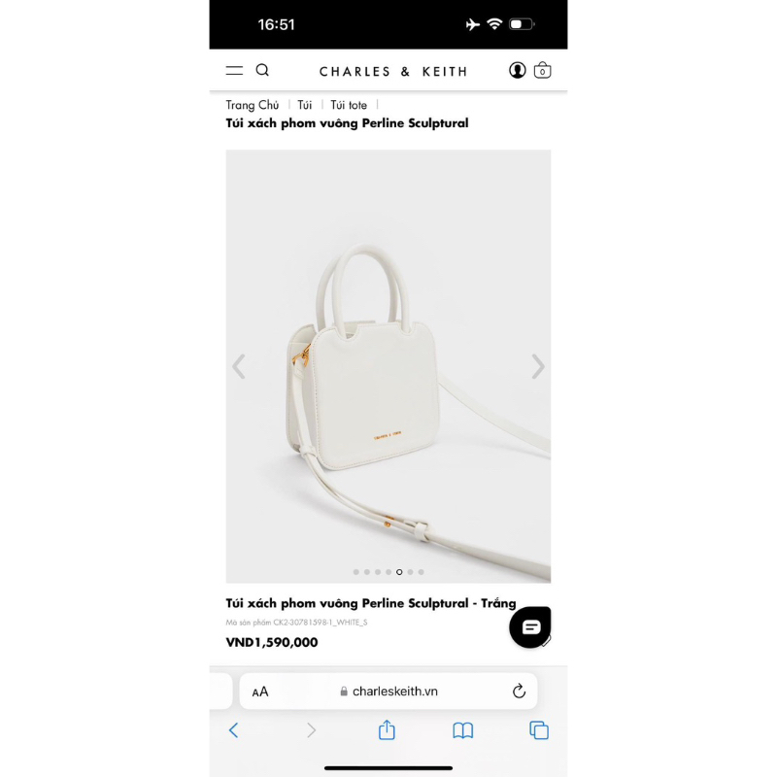777x777 pixels.
Task: Open the hamburger navigation menu
Action: 234,70
